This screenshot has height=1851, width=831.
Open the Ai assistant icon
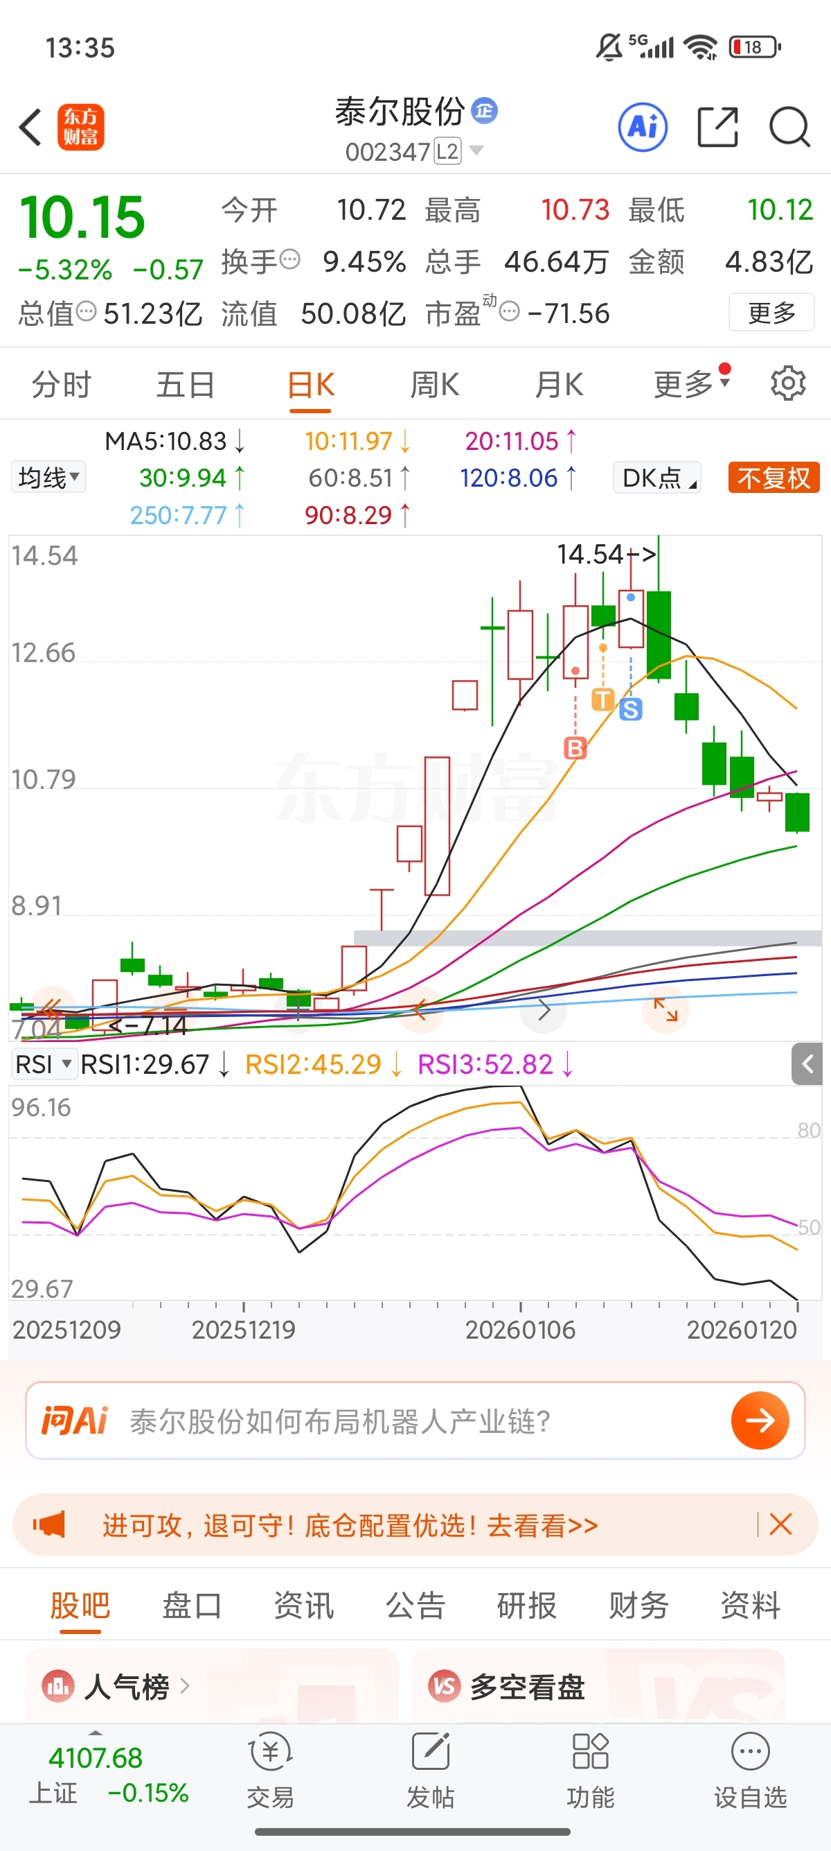click(643, 127)
